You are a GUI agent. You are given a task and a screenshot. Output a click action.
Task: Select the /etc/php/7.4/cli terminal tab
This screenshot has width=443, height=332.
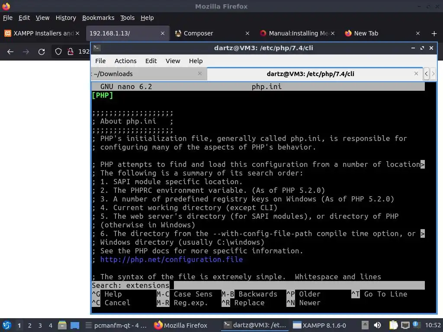pyautogui.click(x=315, y=74)
